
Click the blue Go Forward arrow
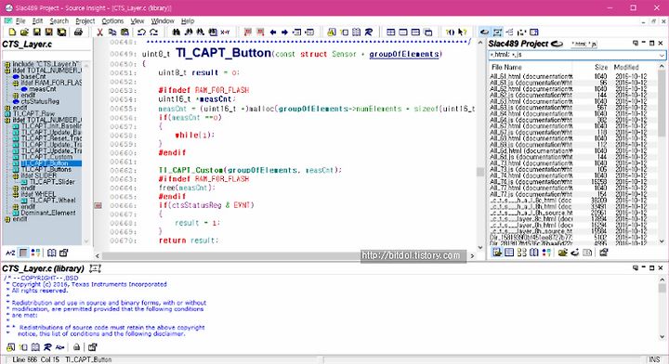tap(284, 32)
